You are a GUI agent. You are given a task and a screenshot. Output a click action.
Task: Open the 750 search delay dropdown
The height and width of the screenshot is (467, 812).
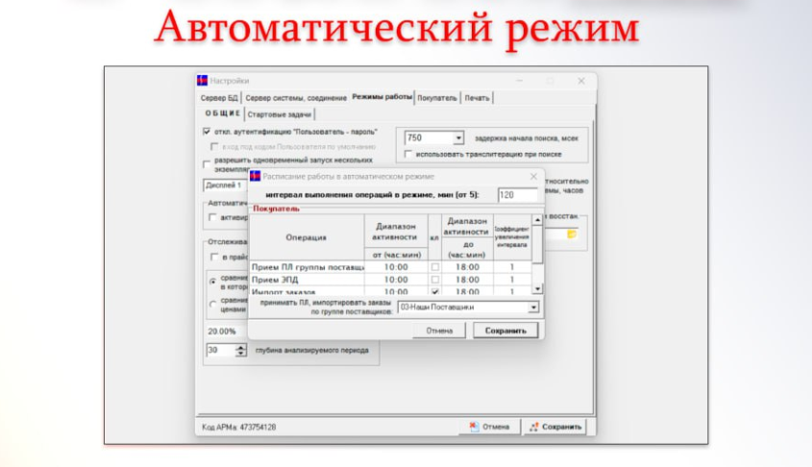point(458,138)
